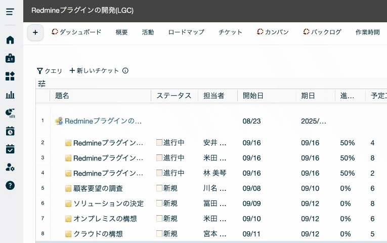Click the 50% progress in row 2

point(348,143)
